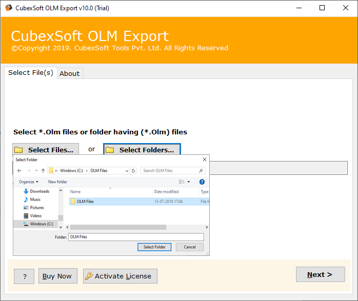Click the Activate License button
The width and height of the screenshot is (358, 301).
tap(120, 276)
